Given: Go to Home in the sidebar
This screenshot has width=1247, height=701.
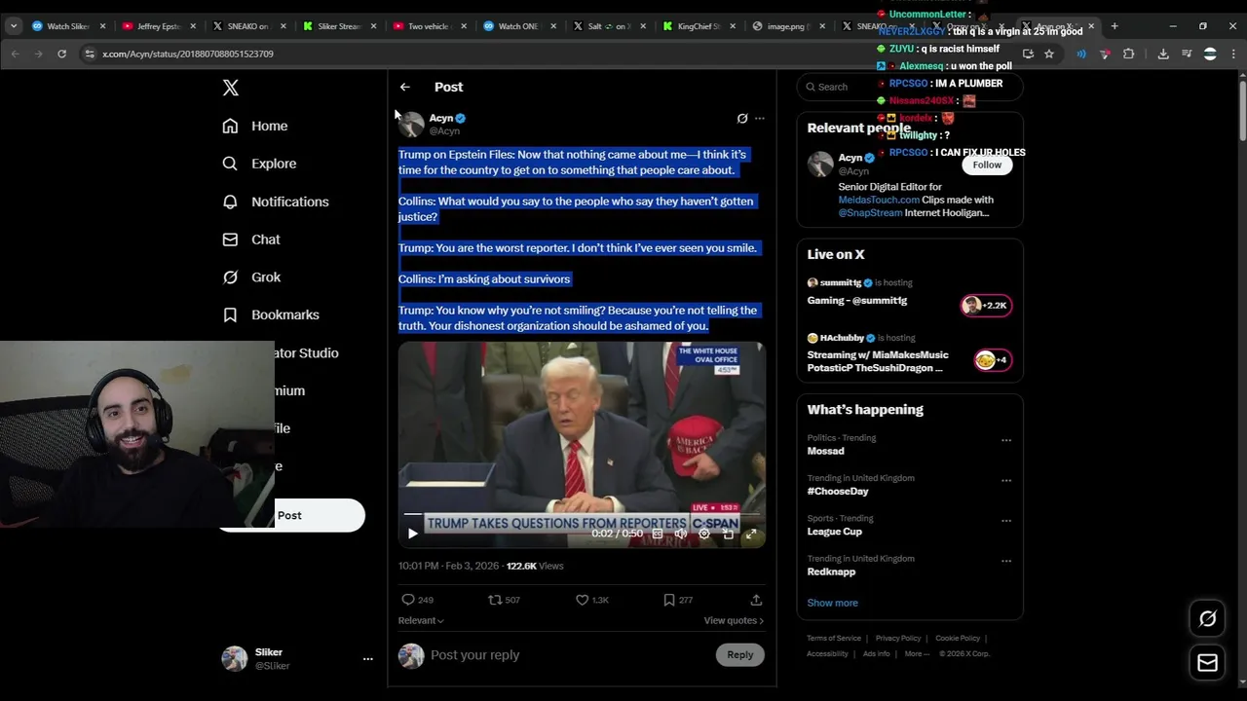Looking at the screenshot, I should point(255,126).
